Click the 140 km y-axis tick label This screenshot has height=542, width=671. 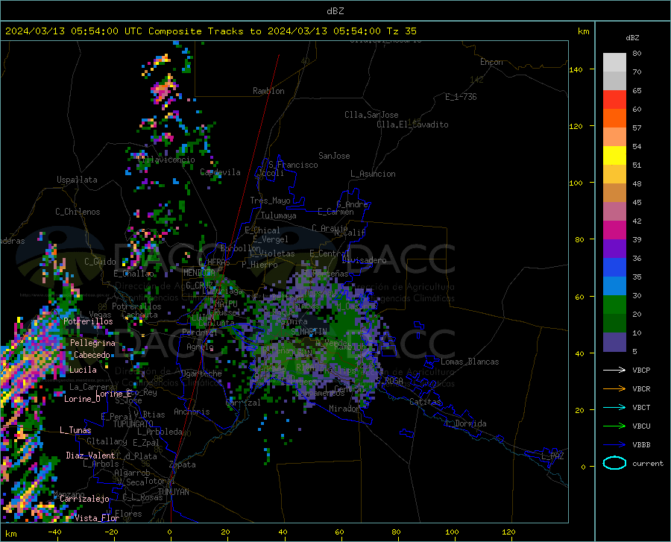pyautogui.click(x=576, y=69)
